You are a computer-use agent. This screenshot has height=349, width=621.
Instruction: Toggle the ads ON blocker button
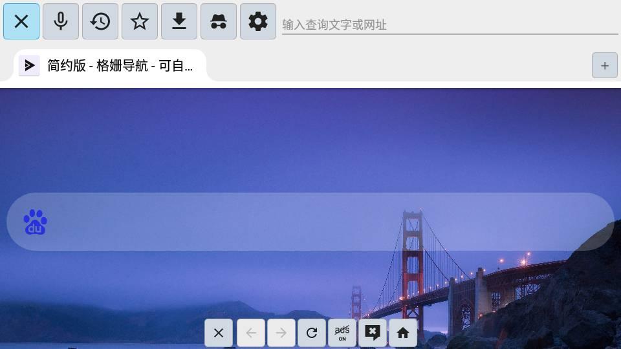pos(342,333)
